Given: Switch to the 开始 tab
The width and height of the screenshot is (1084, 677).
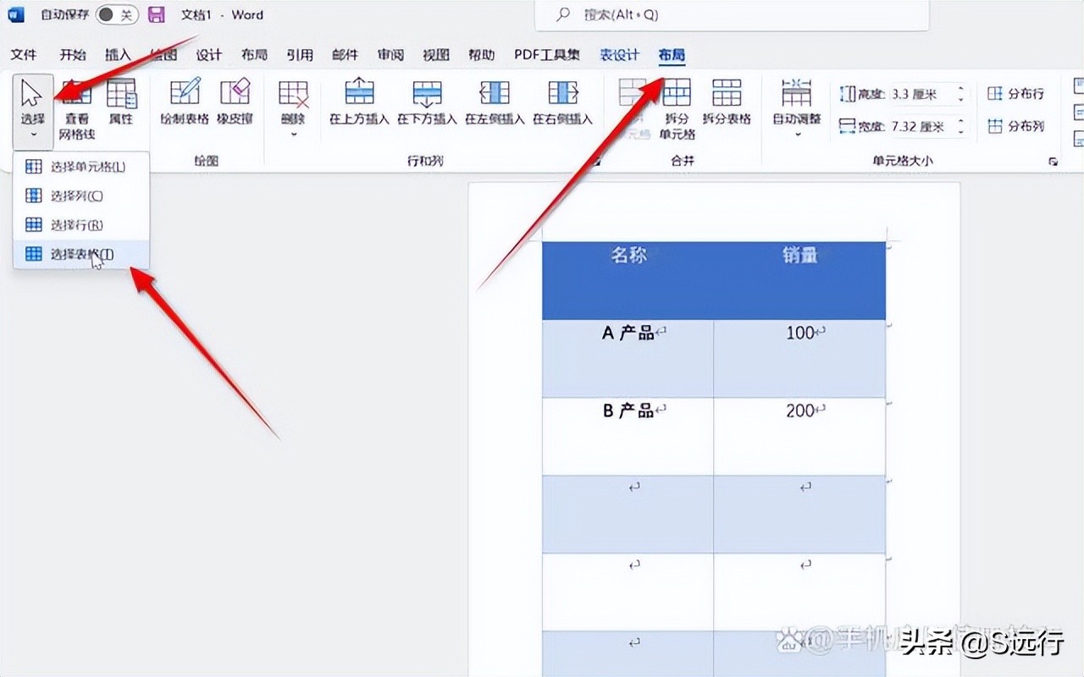Looking at the screenshot, I should click(x=73, y=55).
